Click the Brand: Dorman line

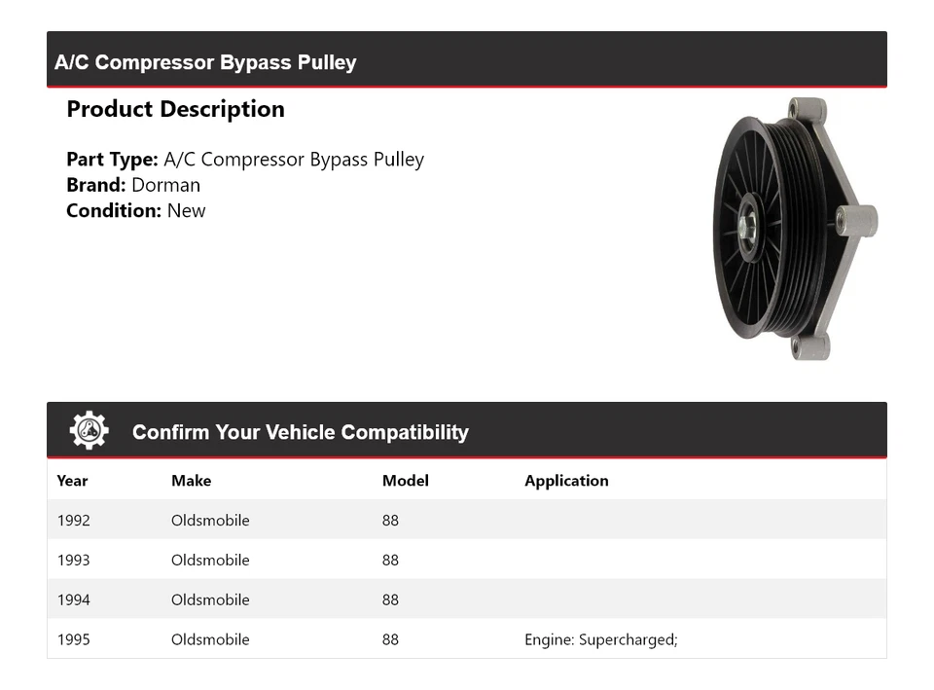[133, 185]
